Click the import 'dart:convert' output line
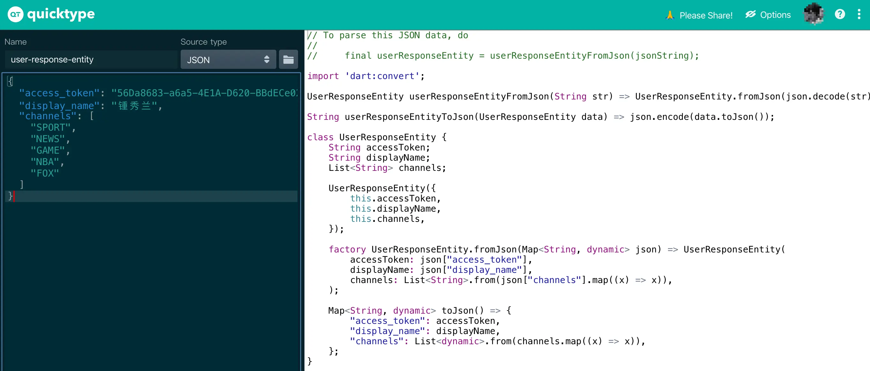 pos(365,76)
